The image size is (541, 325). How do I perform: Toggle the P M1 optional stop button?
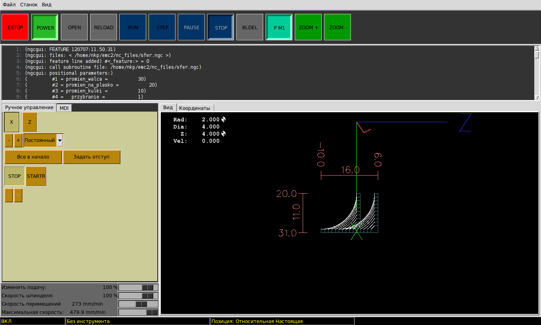pos(279,27)
